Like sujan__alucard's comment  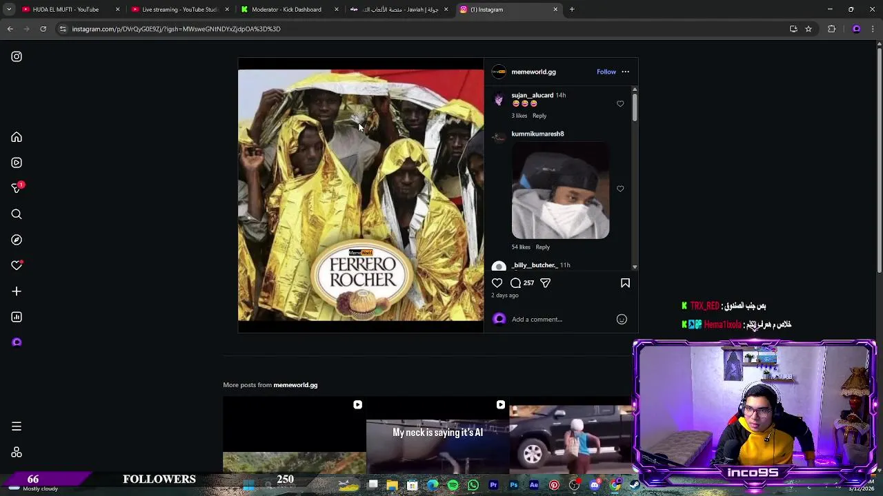620,104
